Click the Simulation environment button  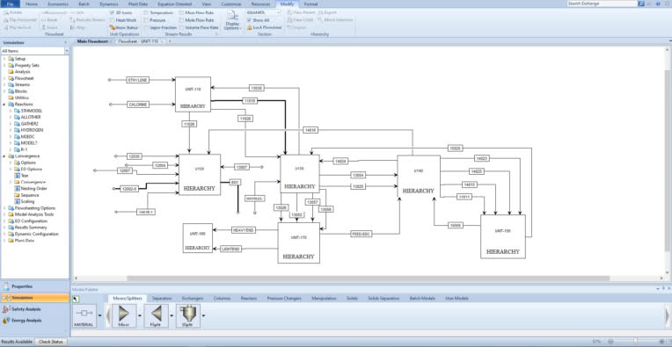pos(34,298)
